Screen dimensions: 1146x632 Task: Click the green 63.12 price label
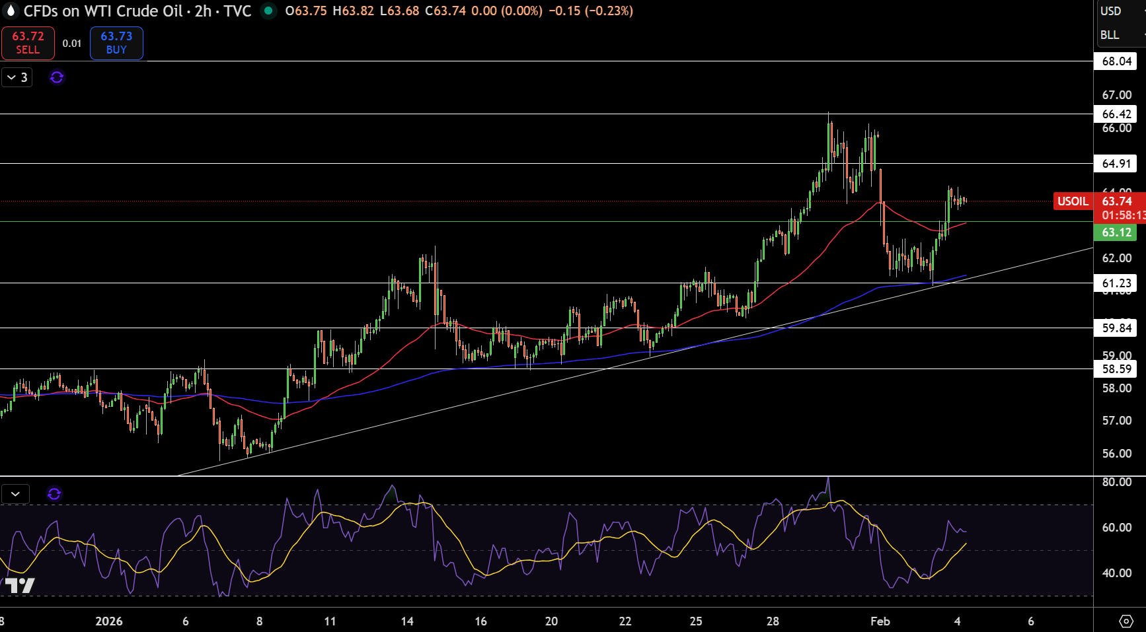(1116, 232)
